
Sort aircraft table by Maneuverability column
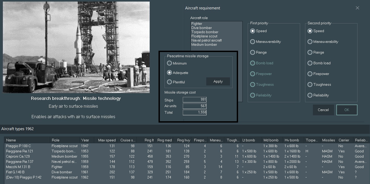tap(216, 140)
